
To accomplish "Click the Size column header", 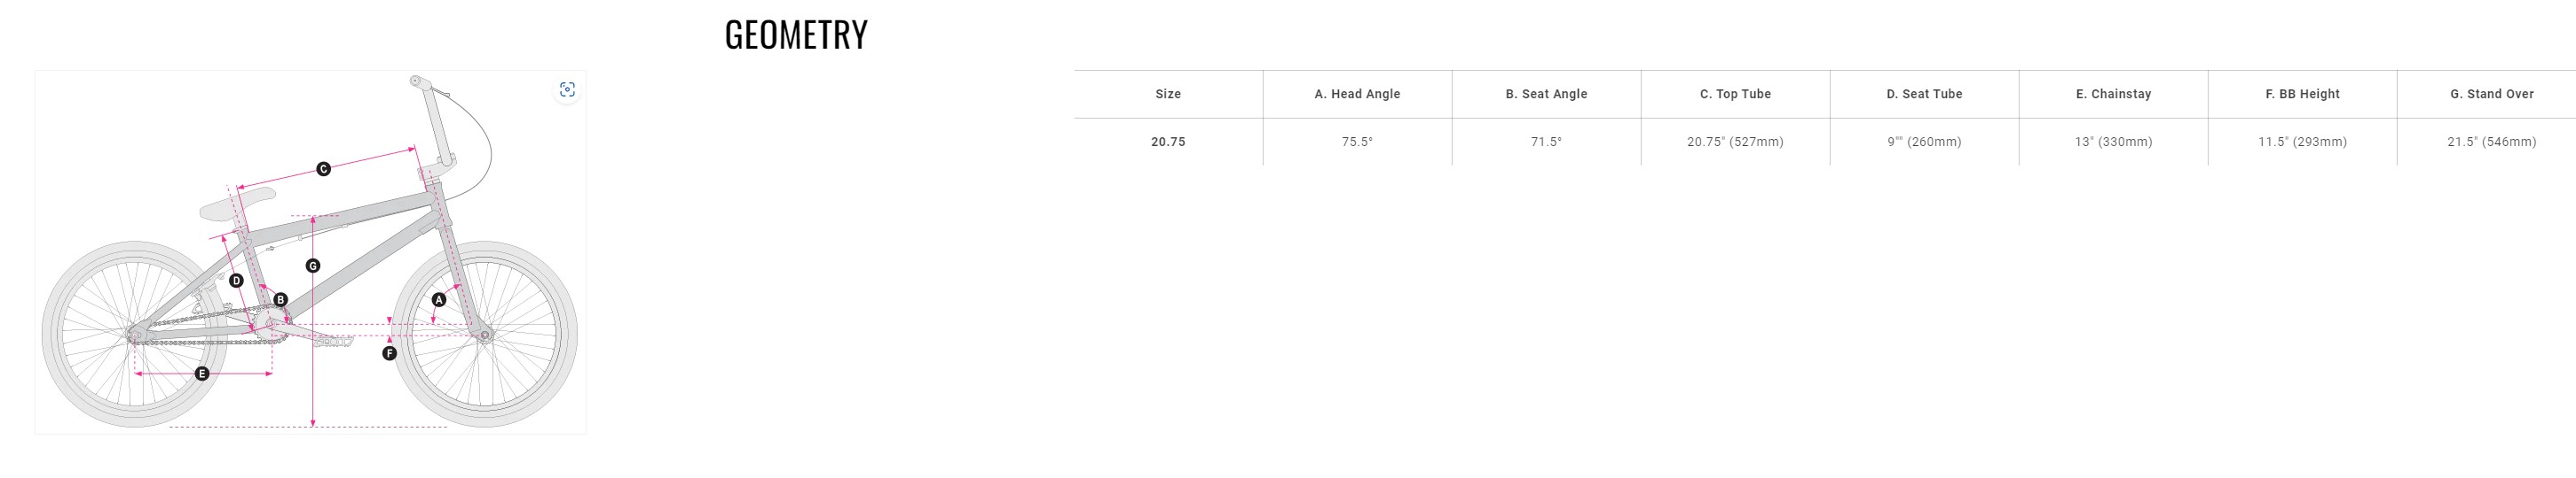I will [x=1167, y=94].
